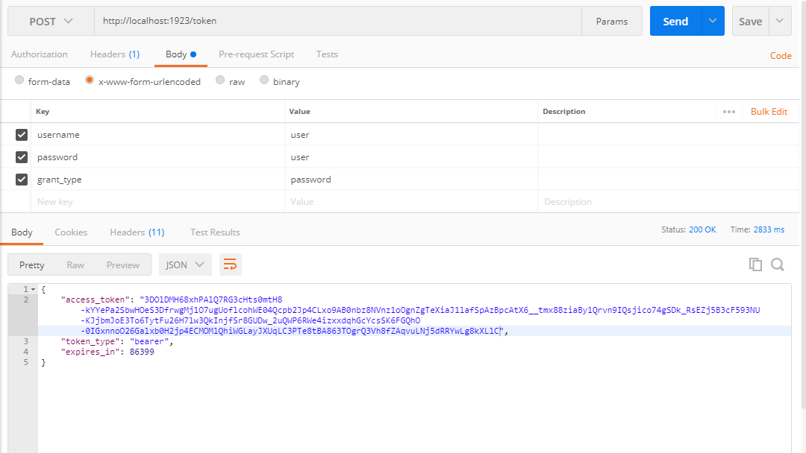806x453 pixels.
Task: Click the "access_token" key in response
Action: pyautogui.click(x=96, y=300)
